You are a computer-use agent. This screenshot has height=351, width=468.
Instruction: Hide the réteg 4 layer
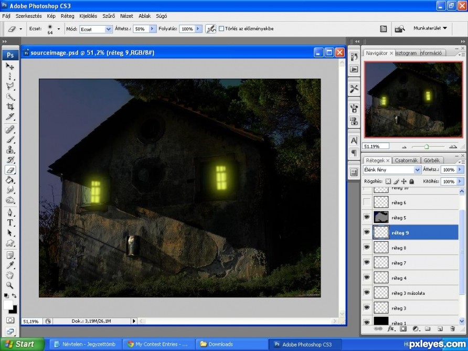[367, 277]
